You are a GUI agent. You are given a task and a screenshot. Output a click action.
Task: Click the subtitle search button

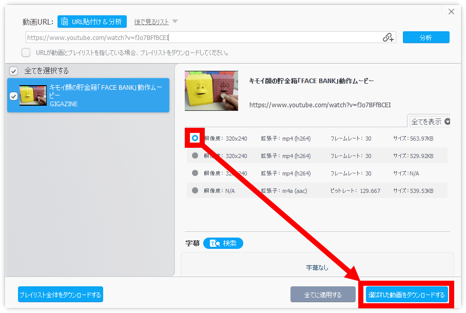click(223, 243)
